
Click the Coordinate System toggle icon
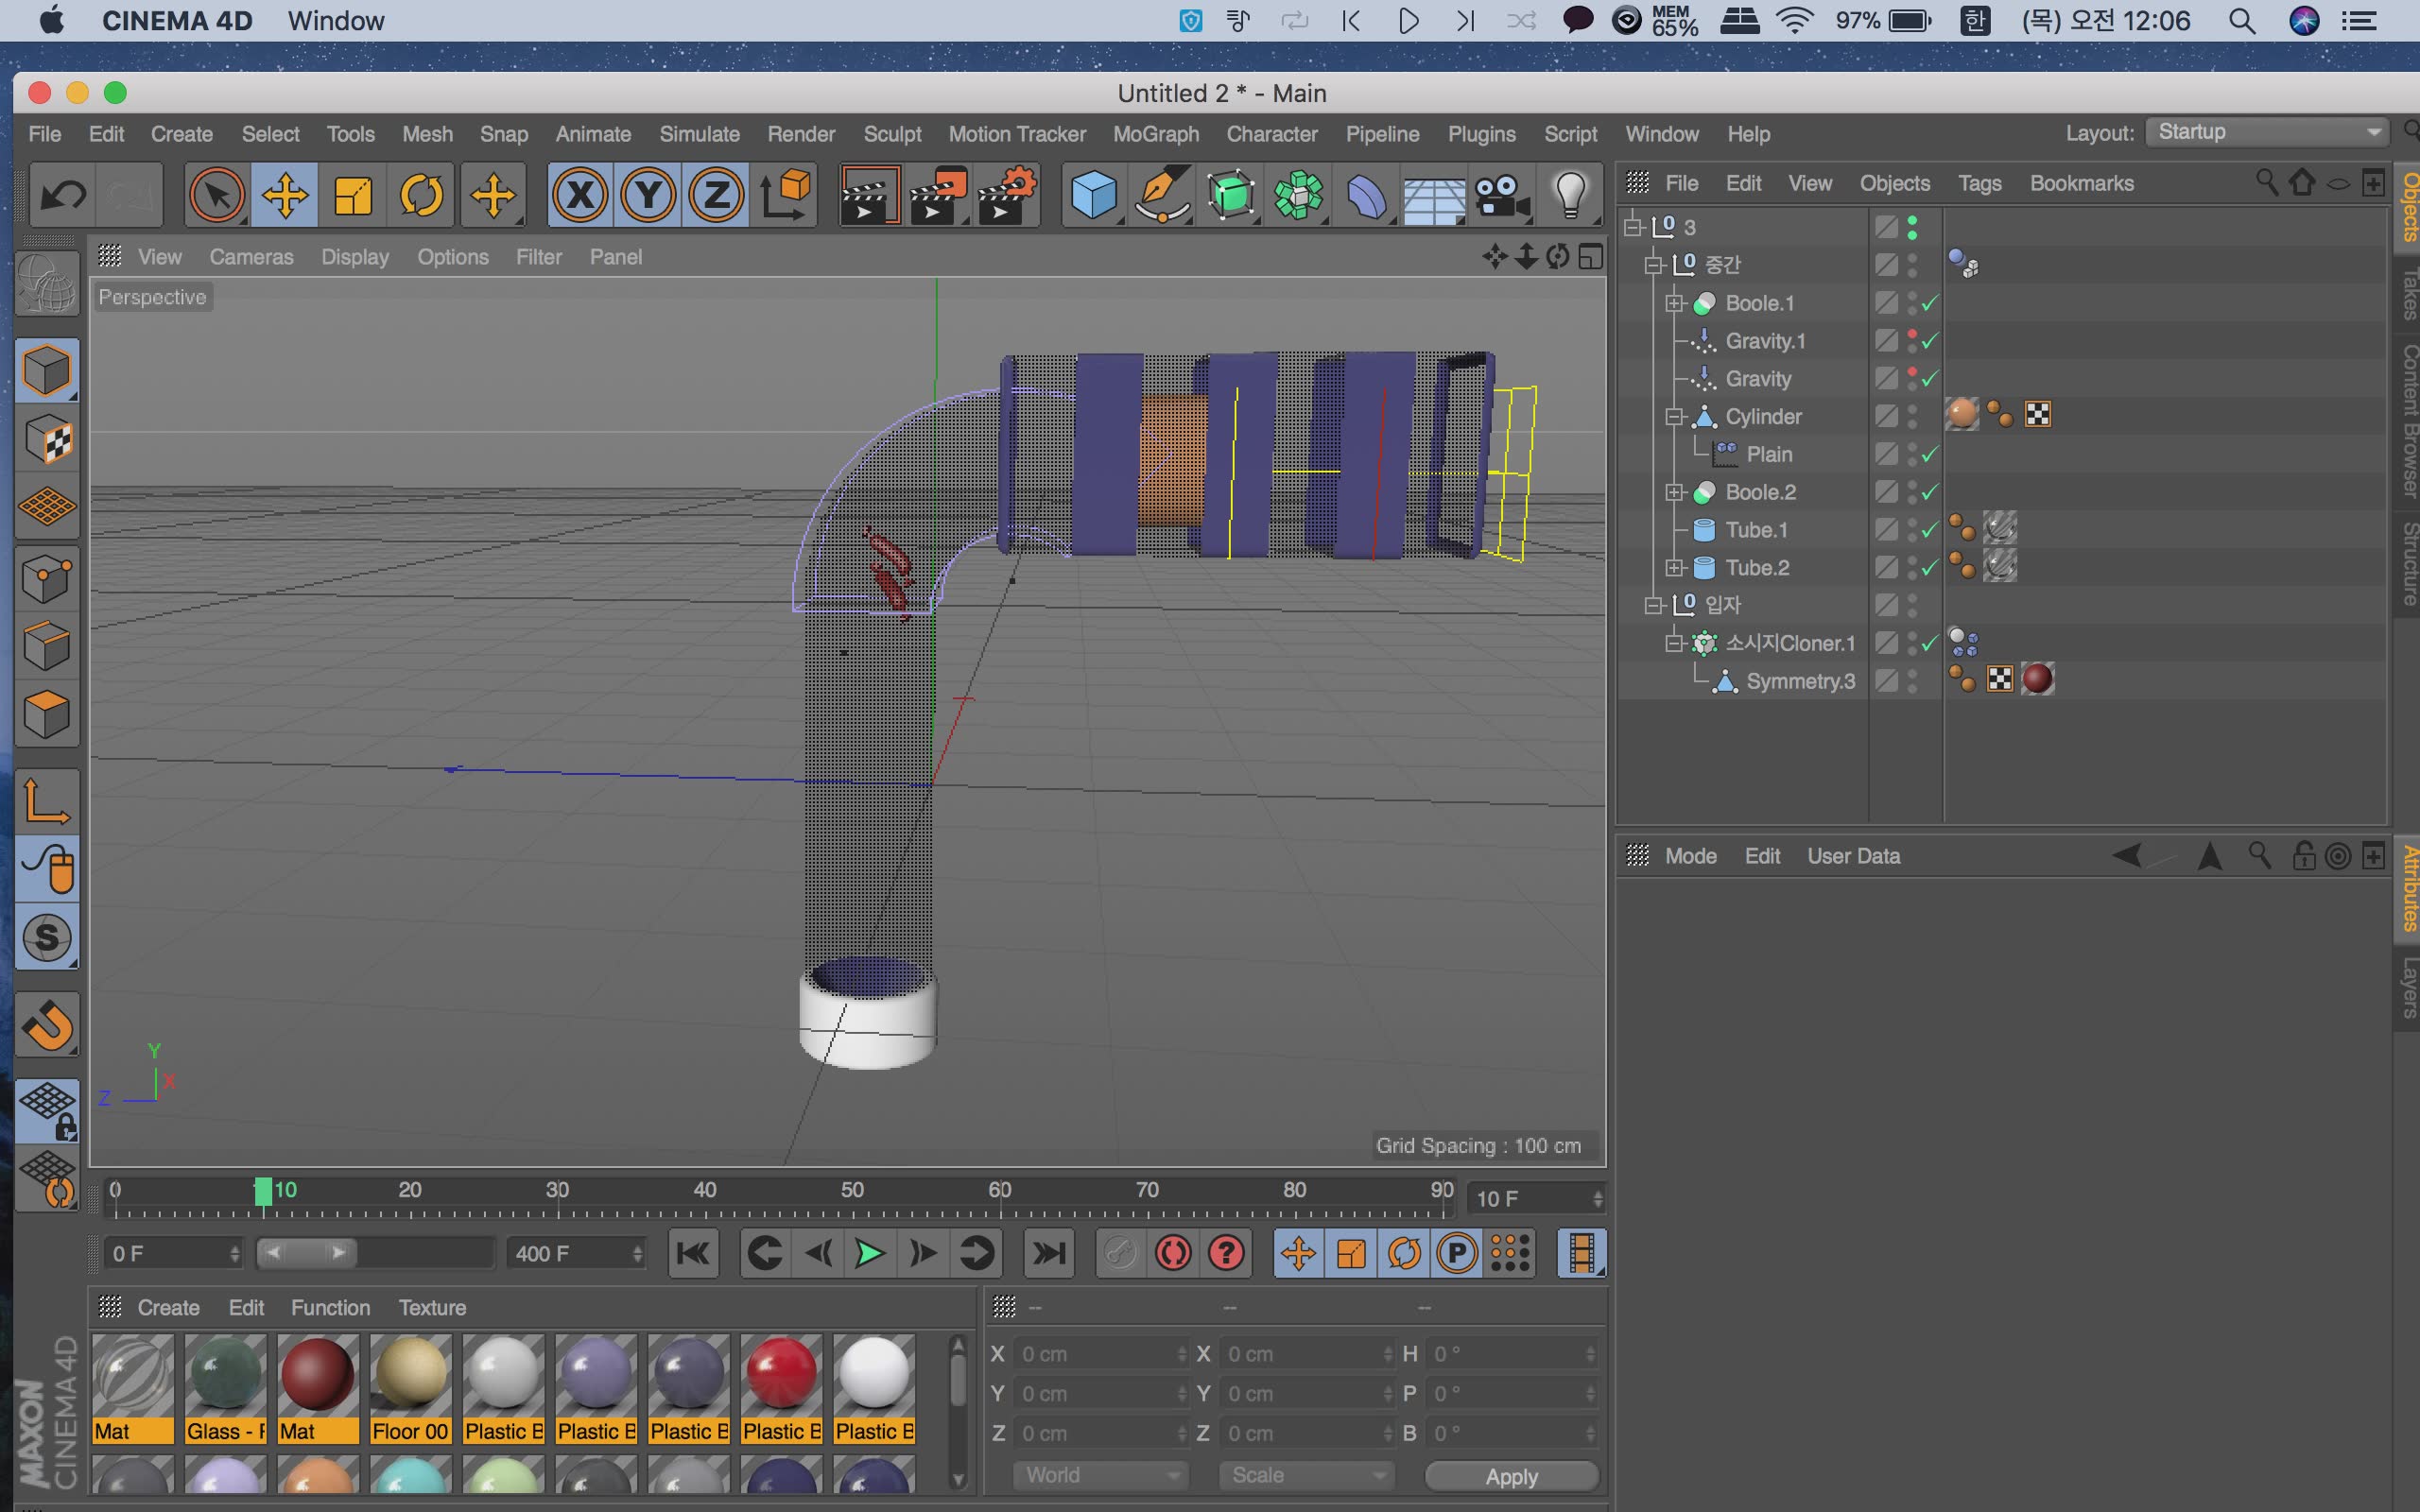(786, 194)
